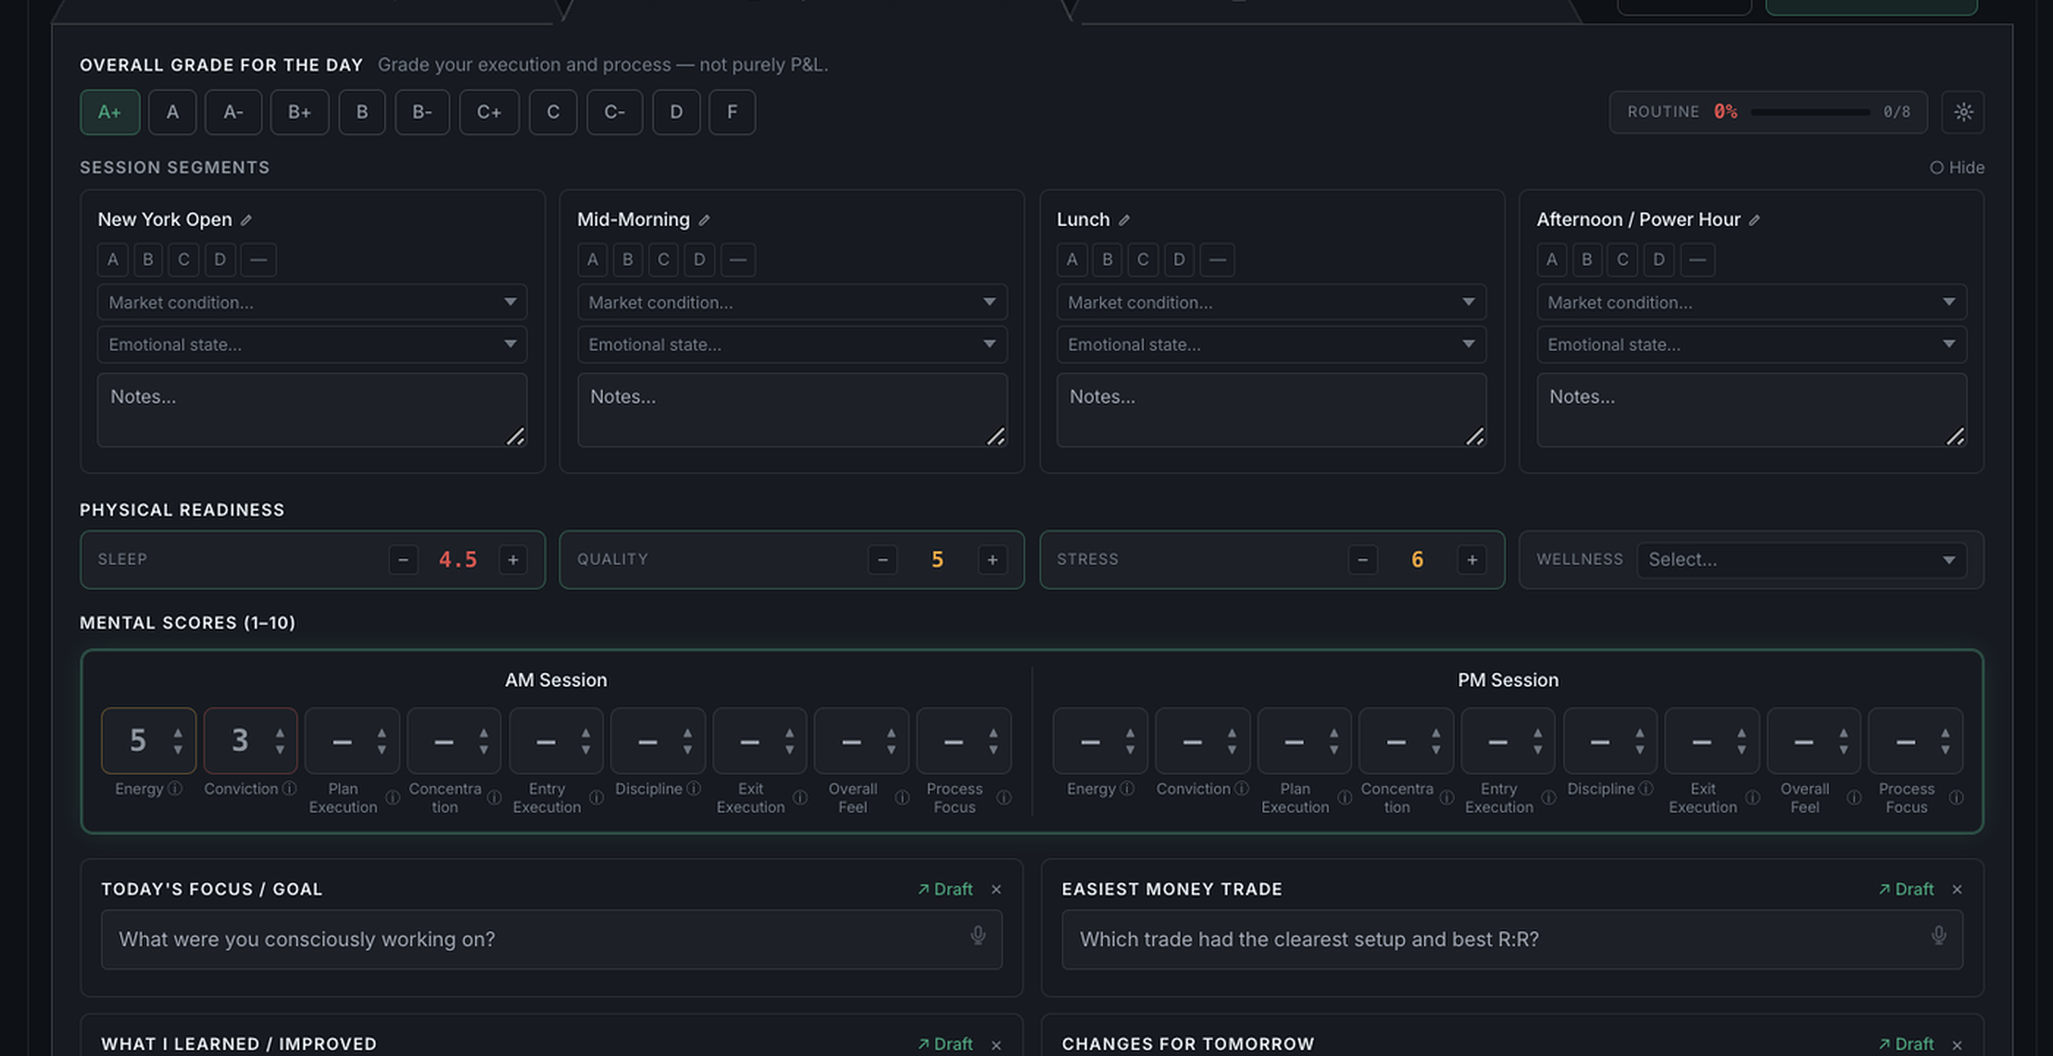The height and width of the screenshot is (1056, 2053).
Task: Click Today's Focus text input
Action: click(x=551, y=939)
